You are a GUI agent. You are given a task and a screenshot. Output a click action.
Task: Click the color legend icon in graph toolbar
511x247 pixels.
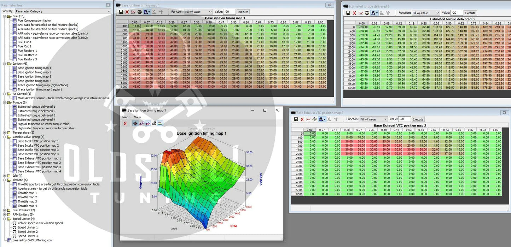[160, 123]
